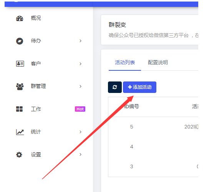Click the 工作 grid icon

click(19, 109)
